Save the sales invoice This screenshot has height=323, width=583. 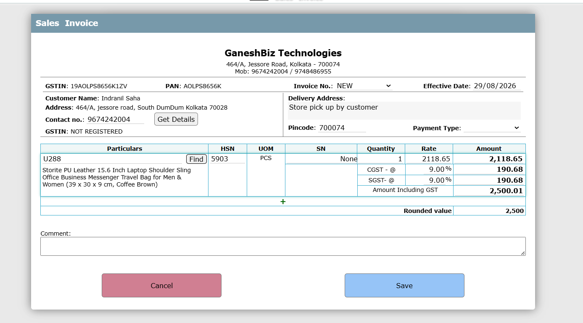pyautogui.click(x=404, y=286)
